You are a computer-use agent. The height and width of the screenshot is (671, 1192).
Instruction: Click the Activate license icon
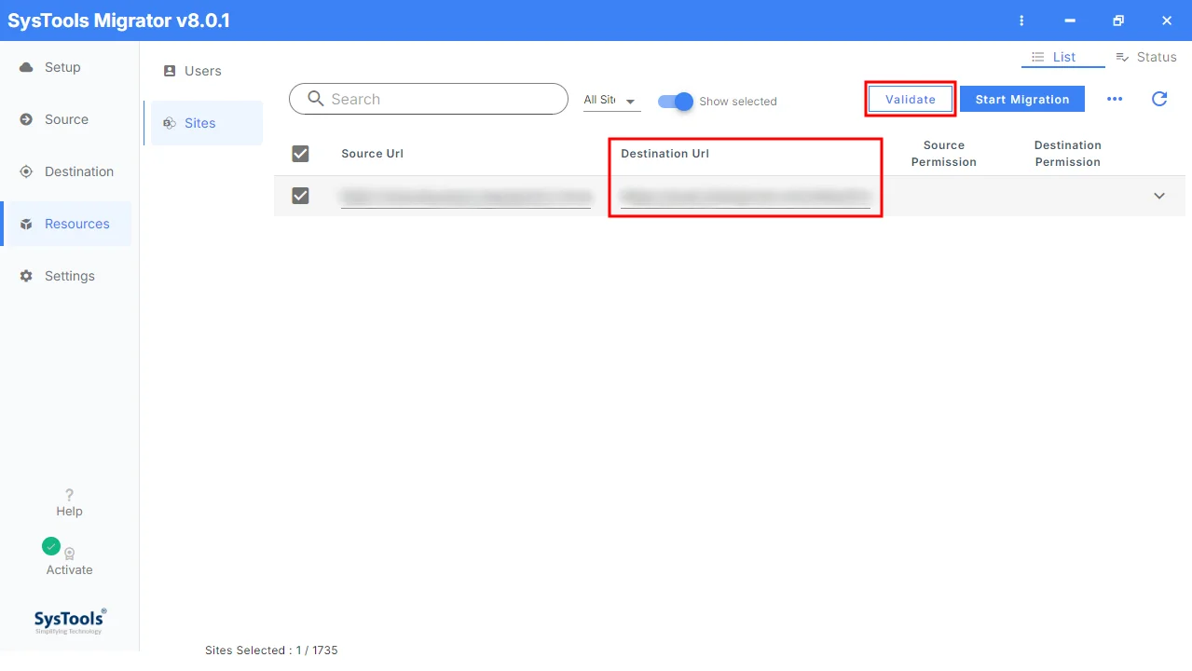tap(69, 553)
